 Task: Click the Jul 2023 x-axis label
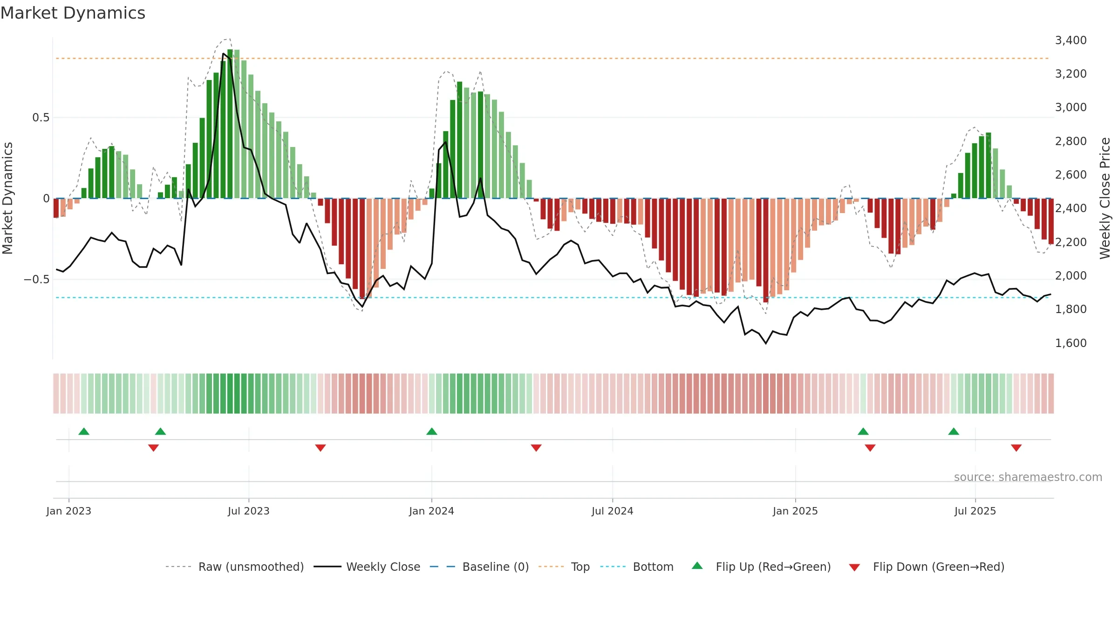[x=249, y=511]
